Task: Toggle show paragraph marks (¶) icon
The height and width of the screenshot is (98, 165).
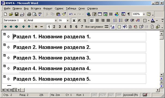Action: [129, 14]
